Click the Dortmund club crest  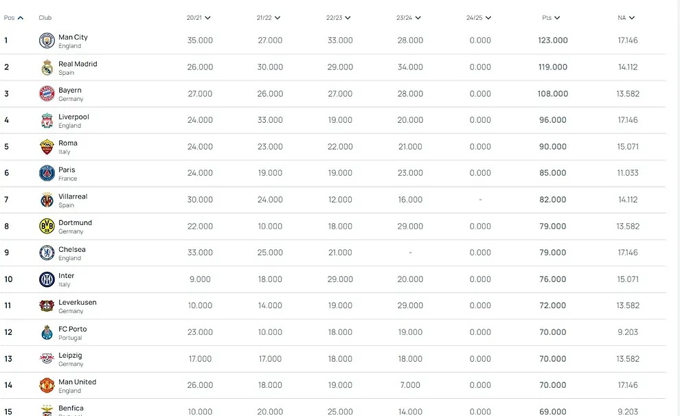point(47,227)
